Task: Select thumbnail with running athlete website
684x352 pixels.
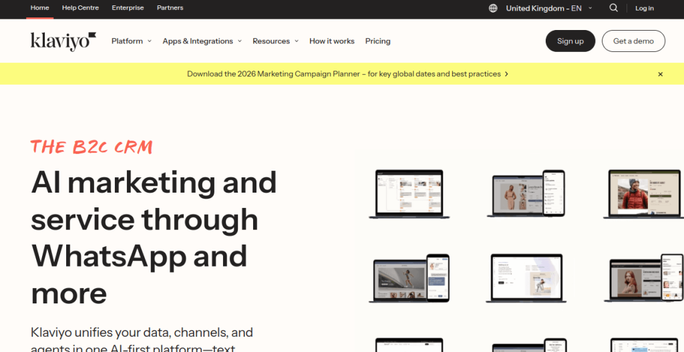Action: 409,279
